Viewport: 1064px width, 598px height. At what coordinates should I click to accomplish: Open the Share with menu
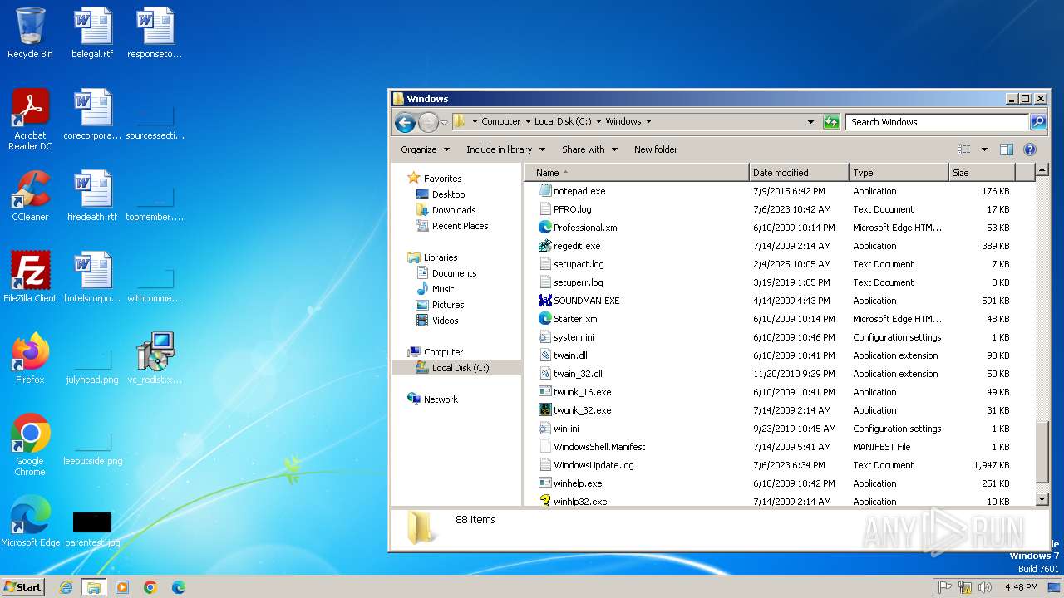click(589, 149)
